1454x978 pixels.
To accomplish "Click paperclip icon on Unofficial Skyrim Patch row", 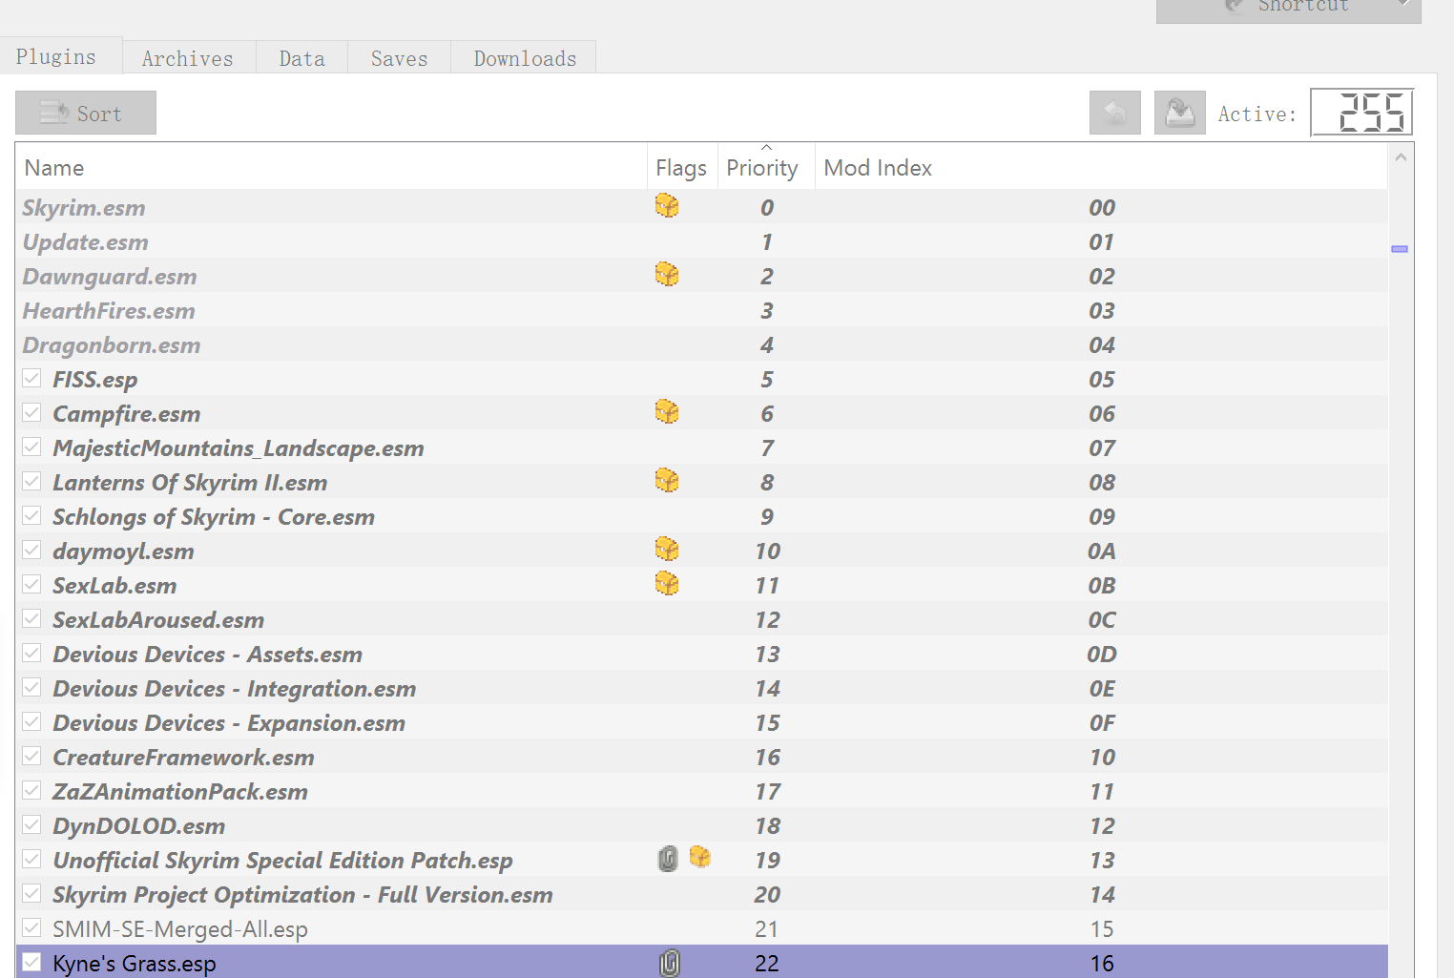I will pyautogui.click(x=669, y=859).
